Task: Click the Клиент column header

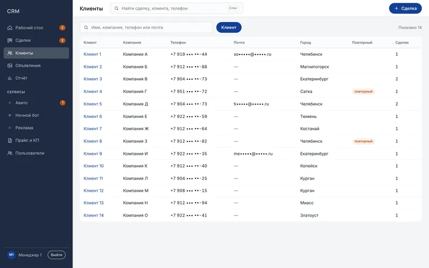Action: (x=90, y=42)
